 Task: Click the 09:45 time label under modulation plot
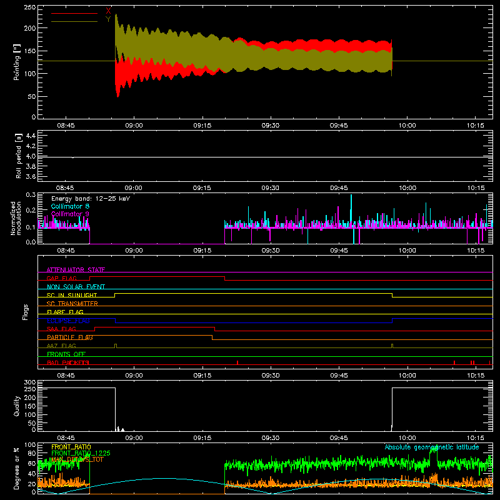point(339,251)
